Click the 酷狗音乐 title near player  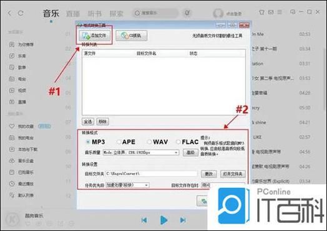[34, 216]
